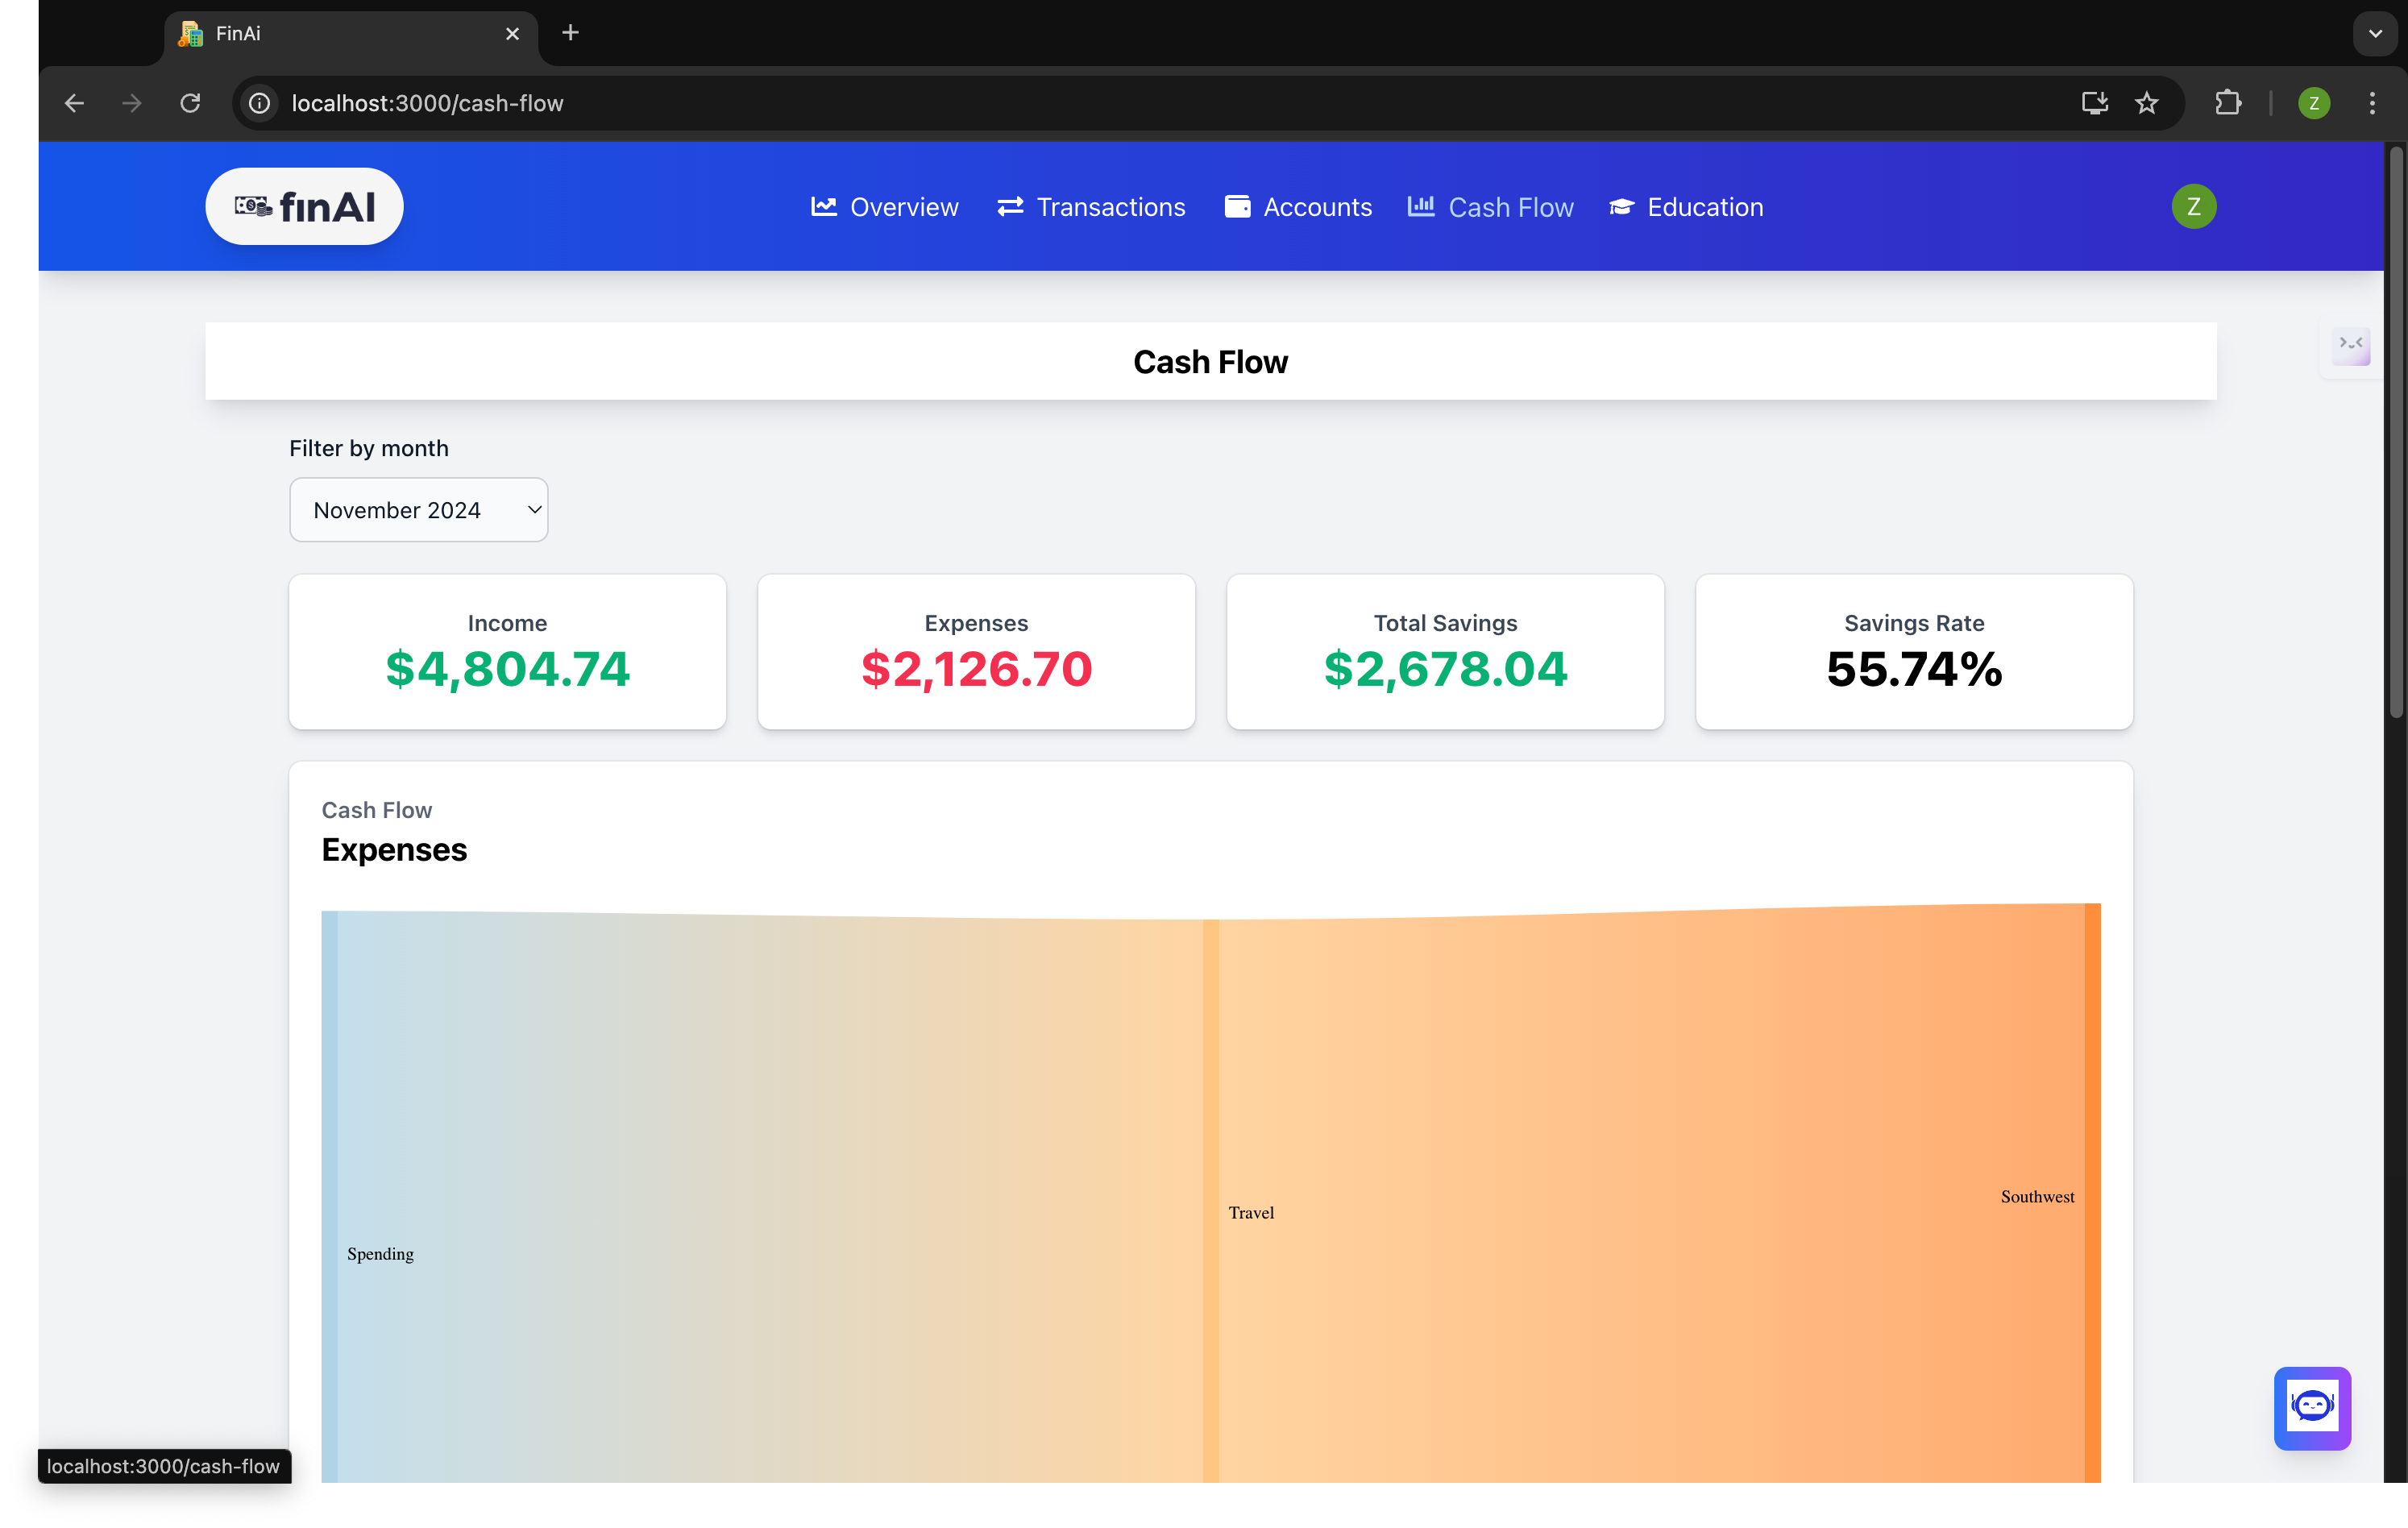Click the finAI logo
The image size is (2408, 1528).
pos(304,206)
